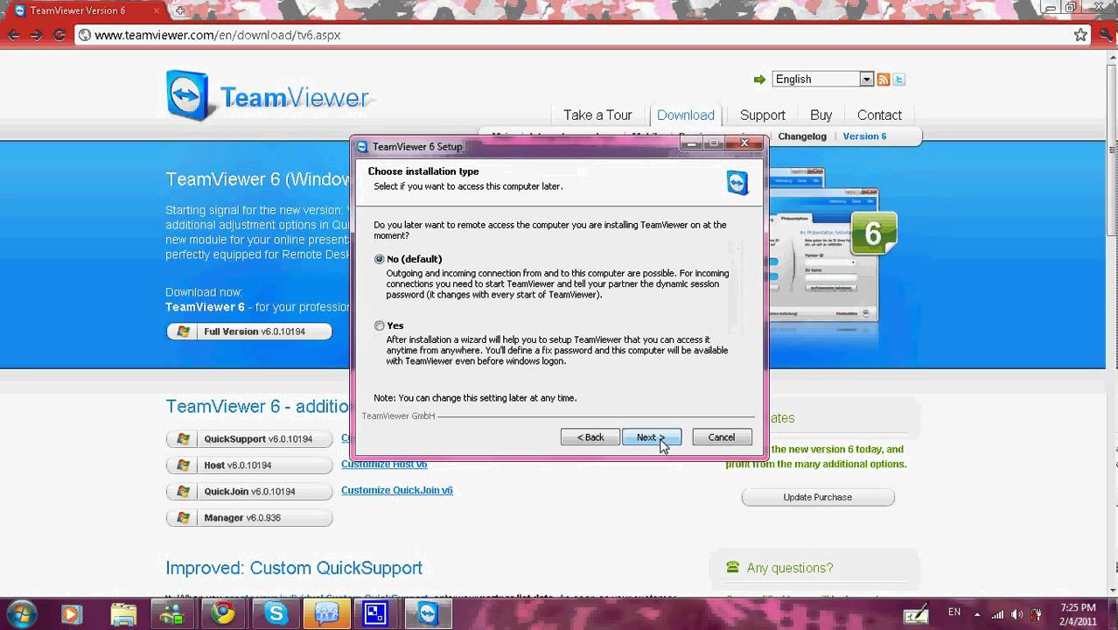Viewport: 1118px width, 630px height.
Task: Open a new tab with plus icon
Action: [x=180, y=10]
